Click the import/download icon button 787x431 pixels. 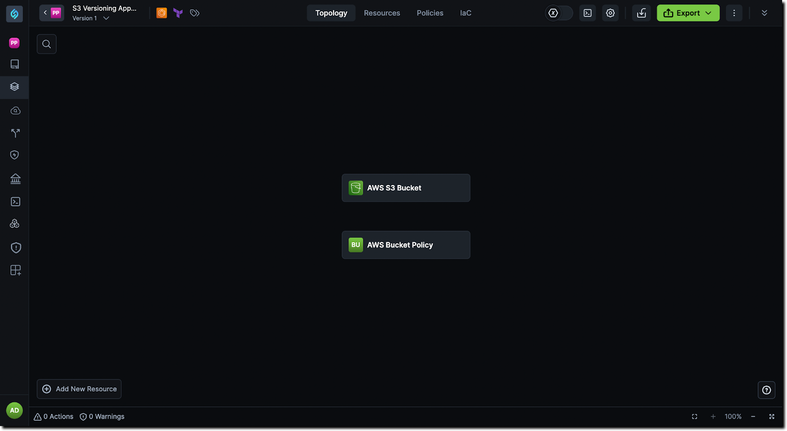click(x=641, y=13)
